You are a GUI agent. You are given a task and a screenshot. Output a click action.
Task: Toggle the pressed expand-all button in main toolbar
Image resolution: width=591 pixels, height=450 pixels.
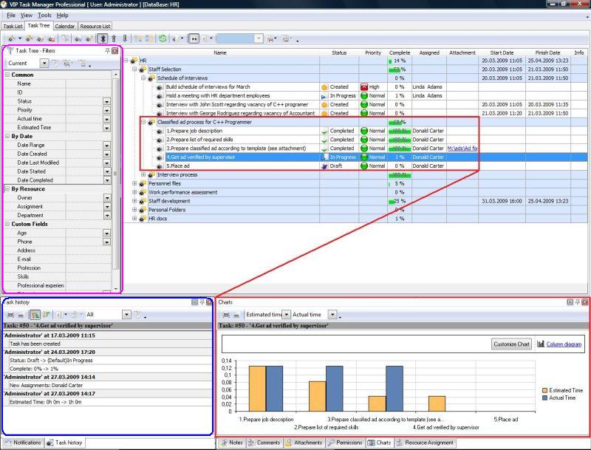click(103, 38)
